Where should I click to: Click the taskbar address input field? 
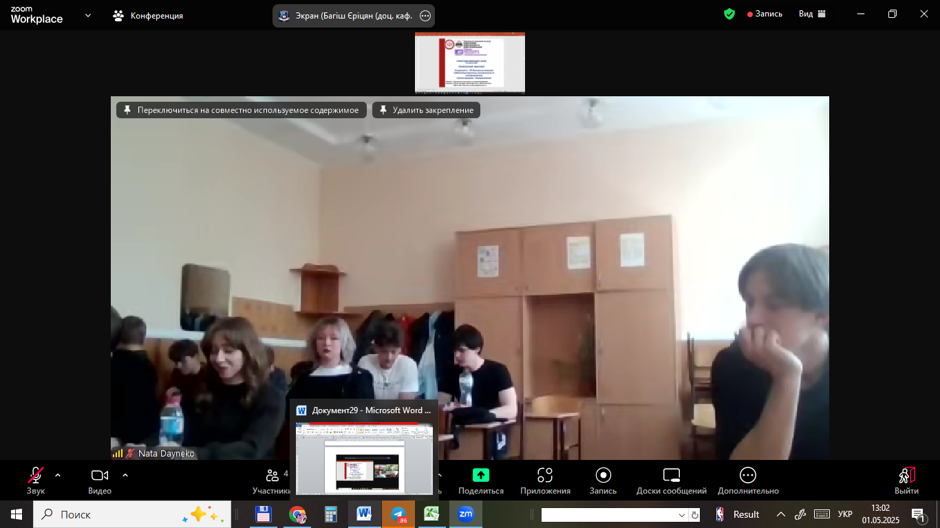click(x=608, y=515)
